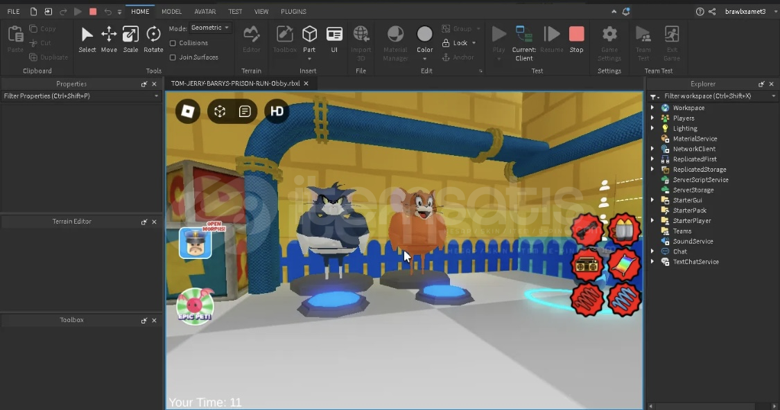Open Game Settings
Viewport: 780px width, 410px height.
609,44
